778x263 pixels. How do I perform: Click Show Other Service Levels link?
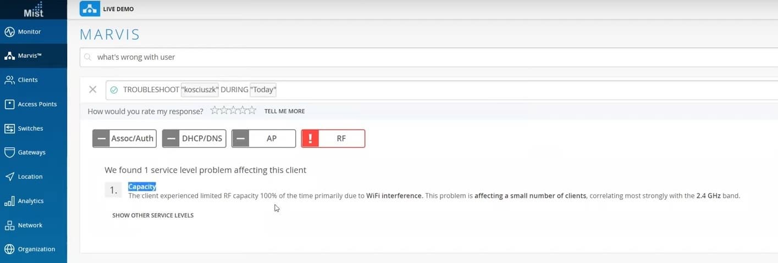(x=153, y=215)
